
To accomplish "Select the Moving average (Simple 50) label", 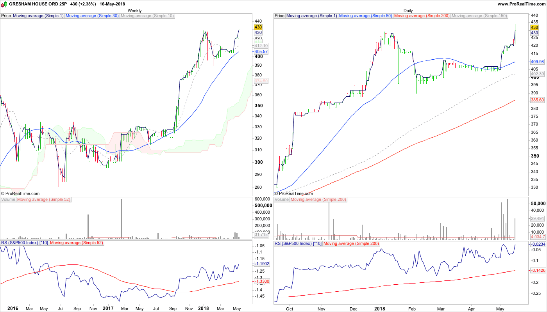I will coord(366,16).
